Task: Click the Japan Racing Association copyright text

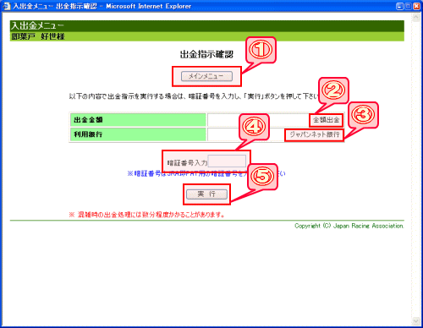Action: pos(349,226)
